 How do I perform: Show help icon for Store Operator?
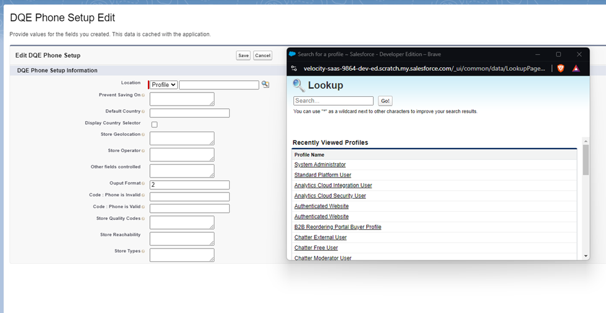[x=144, y=151]
